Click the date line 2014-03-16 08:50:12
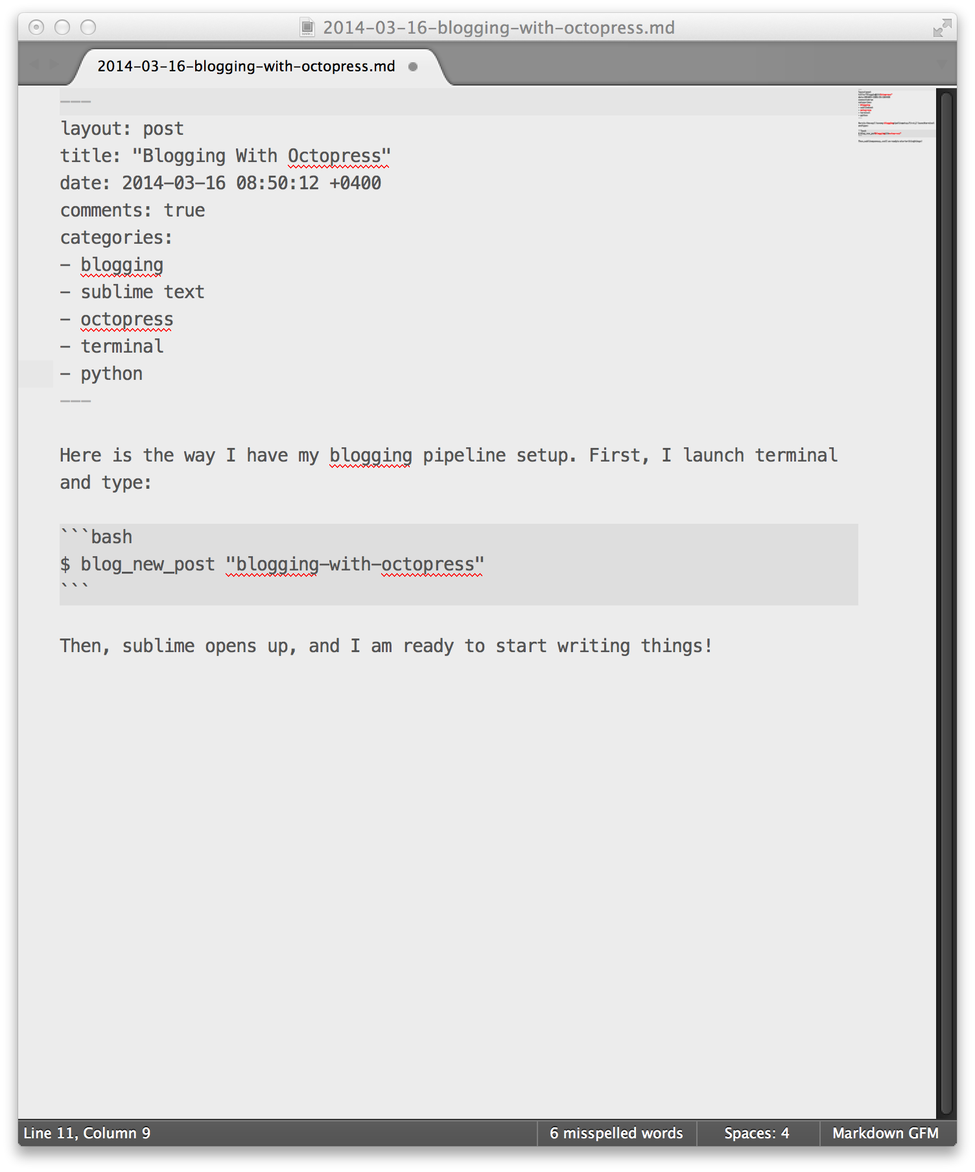 (x=220, y=183)
